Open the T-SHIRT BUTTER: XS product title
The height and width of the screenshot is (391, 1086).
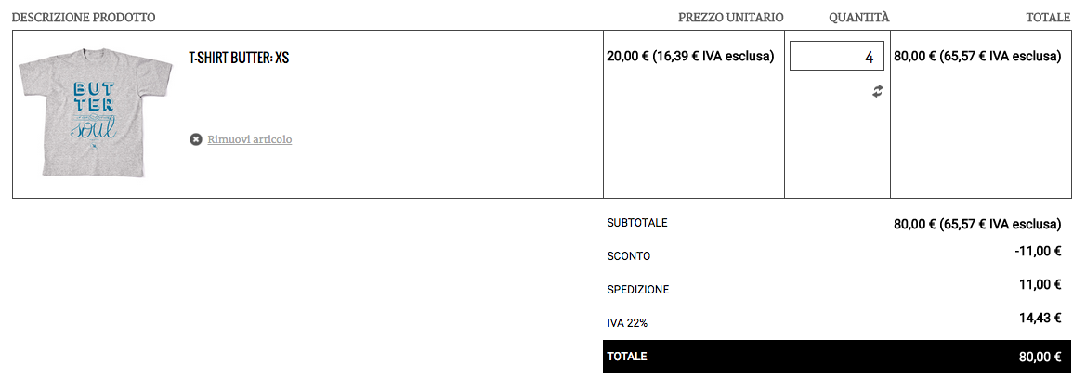239,58
